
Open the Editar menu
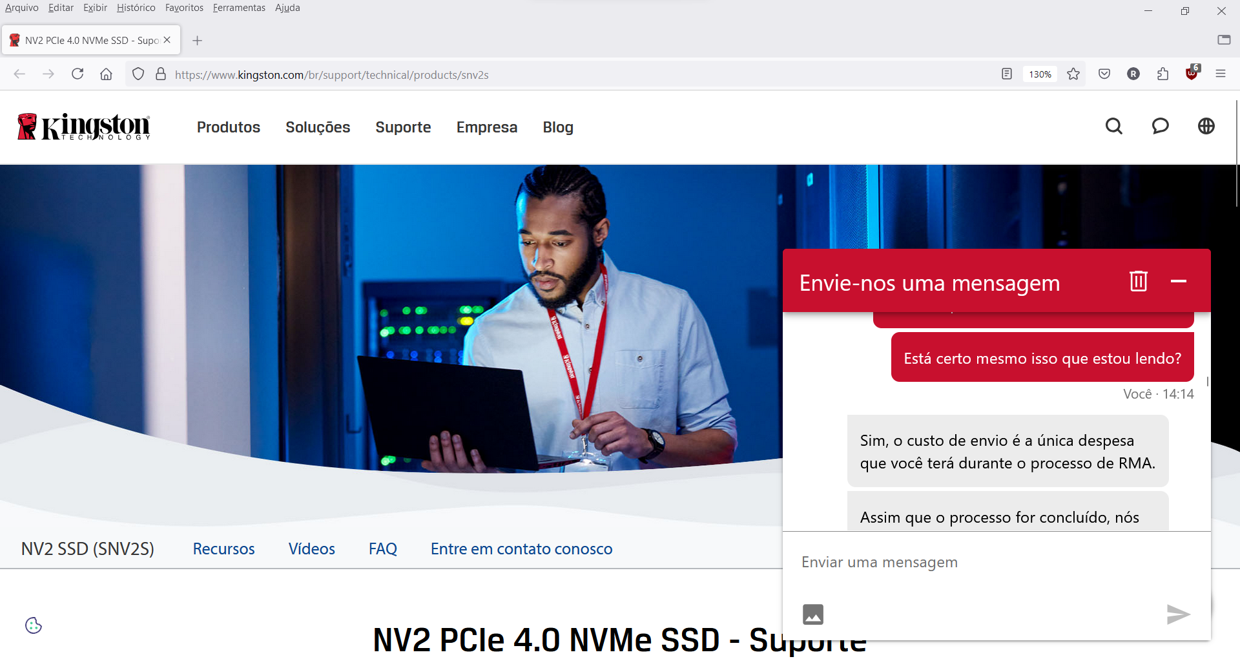[x=61, y=8]
